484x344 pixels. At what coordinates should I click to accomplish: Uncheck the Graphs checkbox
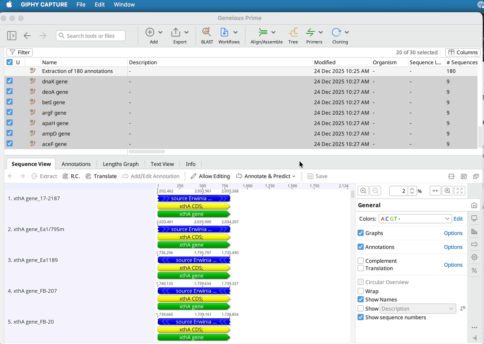[361, 233]
